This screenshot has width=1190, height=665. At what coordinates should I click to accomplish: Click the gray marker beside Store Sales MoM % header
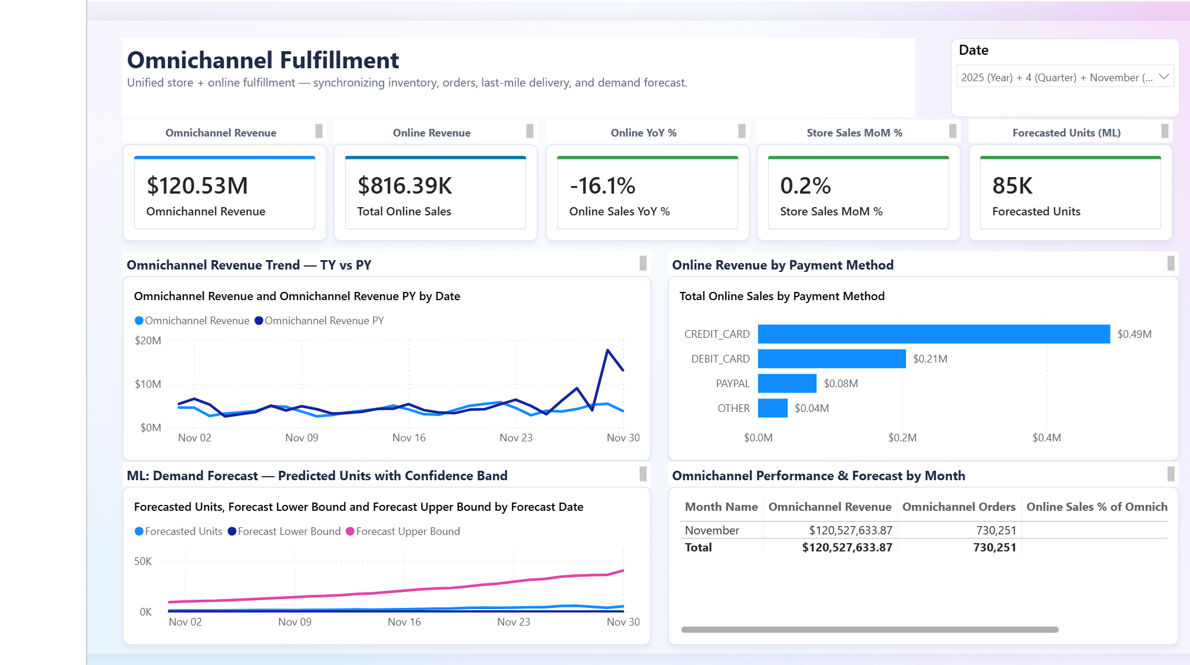[953, 131]
